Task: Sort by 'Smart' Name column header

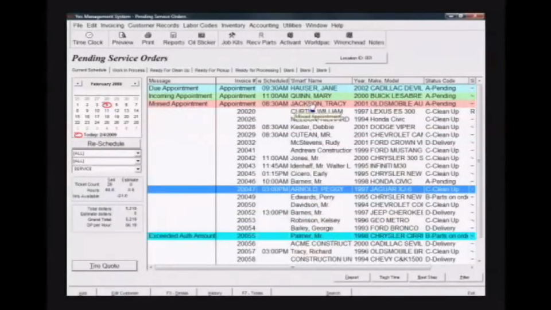Action: point(320,80)
